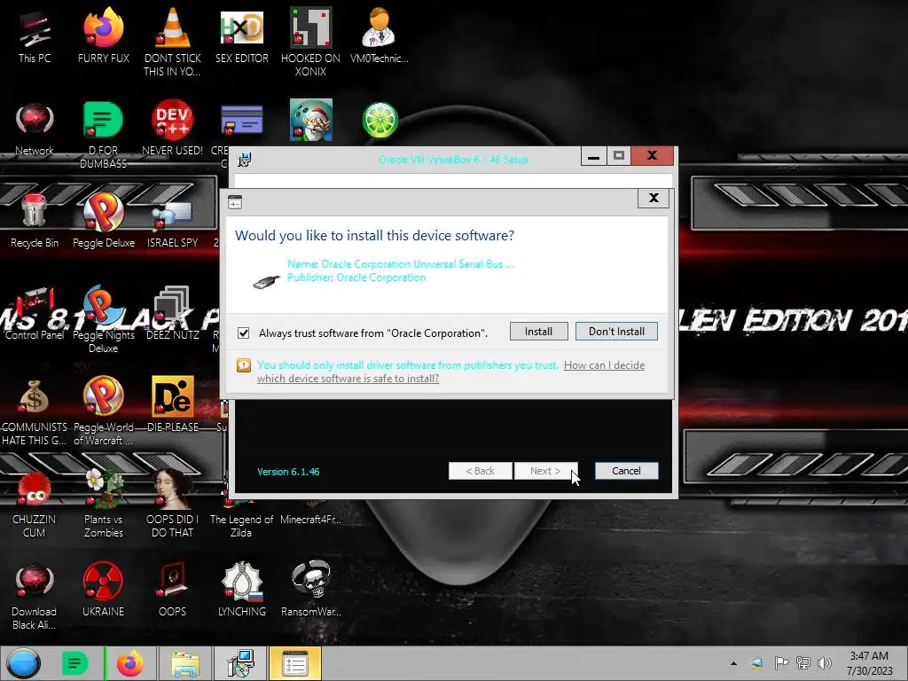Image resolution: width=908 pixels, height=681 pixels.
Task: Open Firefox from the taskbar
Action: 130,663
